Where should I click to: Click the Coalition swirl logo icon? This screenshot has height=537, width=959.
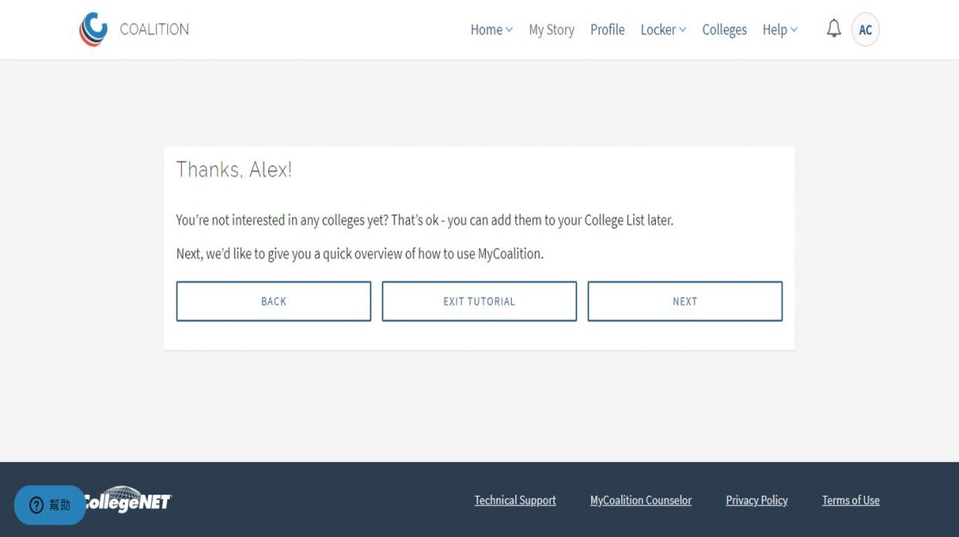pyautogui.click(x=93, y=29)
